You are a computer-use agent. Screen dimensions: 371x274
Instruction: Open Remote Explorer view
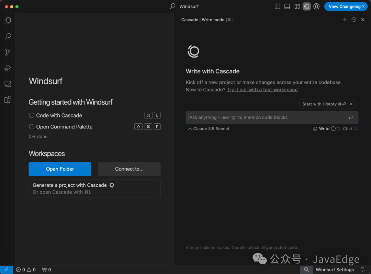pos(8,84)
